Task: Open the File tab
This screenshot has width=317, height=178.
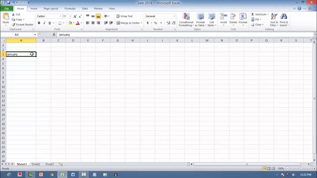Action: [6, 9]
